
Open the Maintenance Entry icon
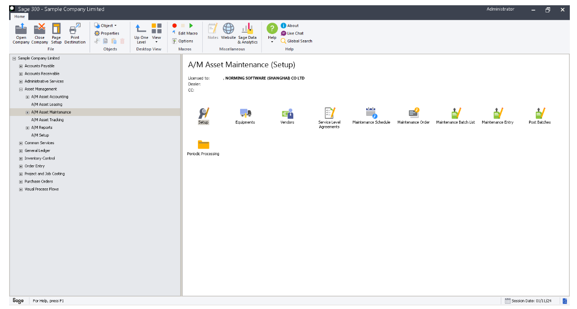pos(497,114)
